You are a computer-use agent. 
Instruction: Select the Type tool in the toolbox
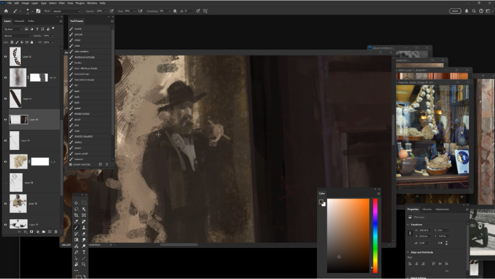tap(84, 252)
